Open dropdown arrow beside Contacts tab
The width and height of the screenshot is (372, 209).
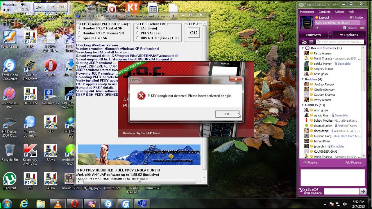click(x=330, y=35)
